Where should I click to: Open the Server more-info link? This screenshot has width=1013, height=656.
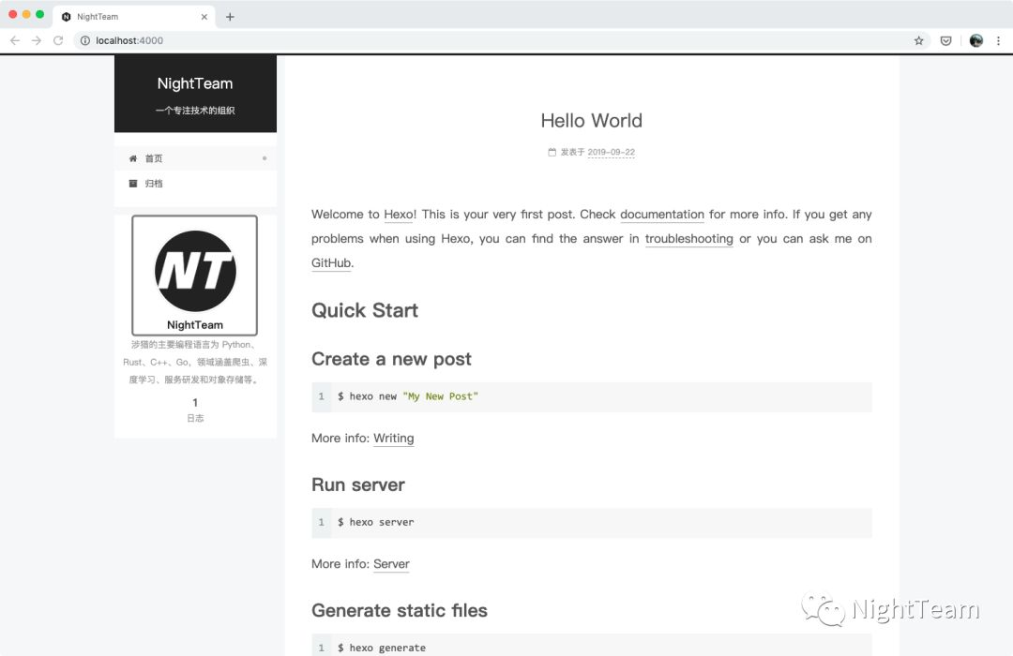click(391, 564)
